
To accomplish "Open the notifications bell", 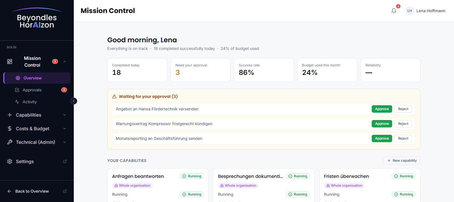I will [x=394, y=11].
